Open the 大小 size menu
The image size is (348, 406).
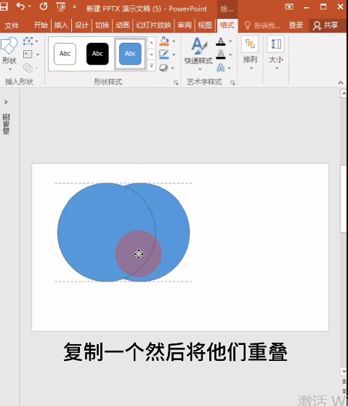pos(276,53)
